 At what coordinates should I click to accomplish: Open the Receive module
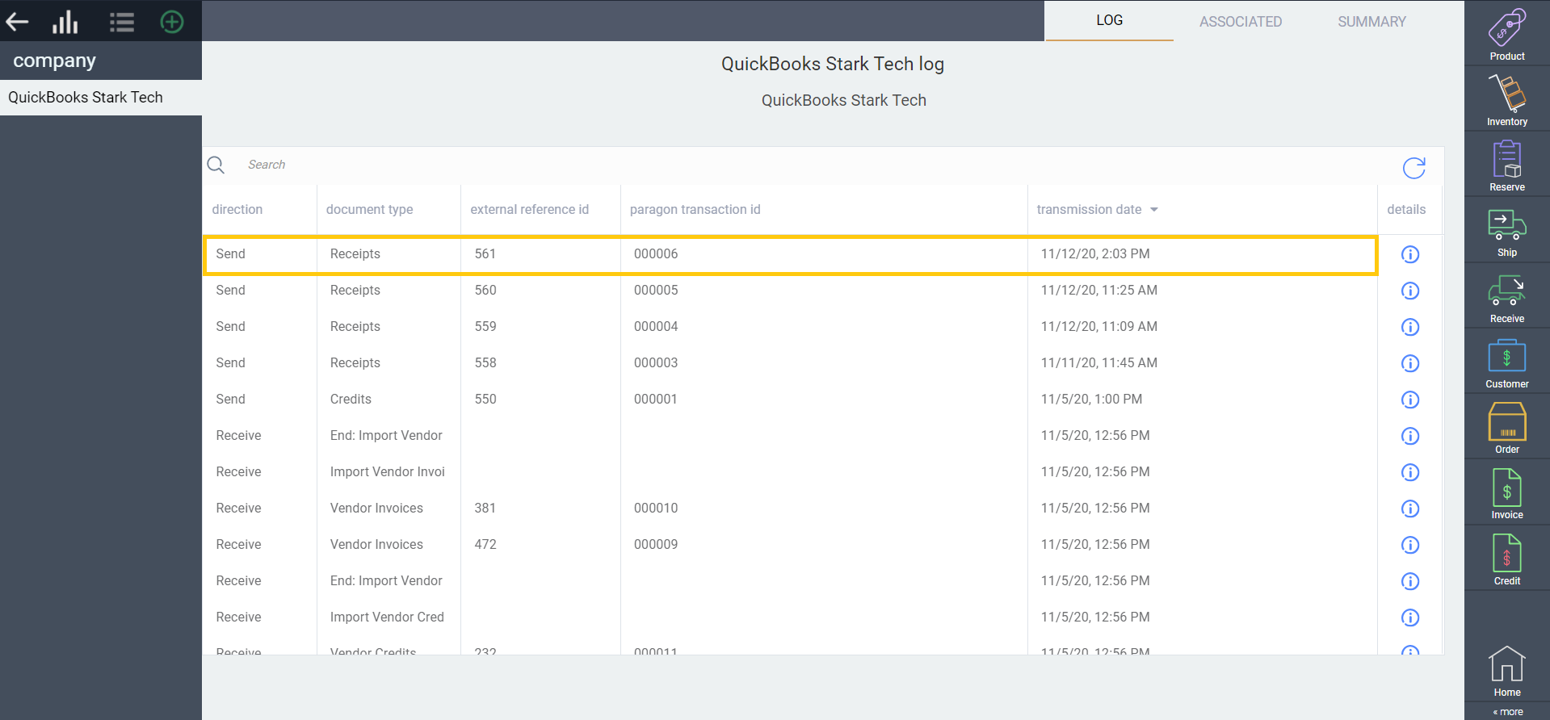pos(1507,298)
